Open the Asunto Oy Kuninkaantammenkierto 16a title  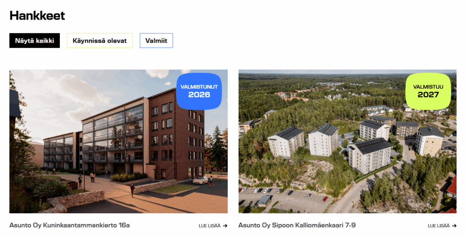pyautogui.click(x=69, y=225)
